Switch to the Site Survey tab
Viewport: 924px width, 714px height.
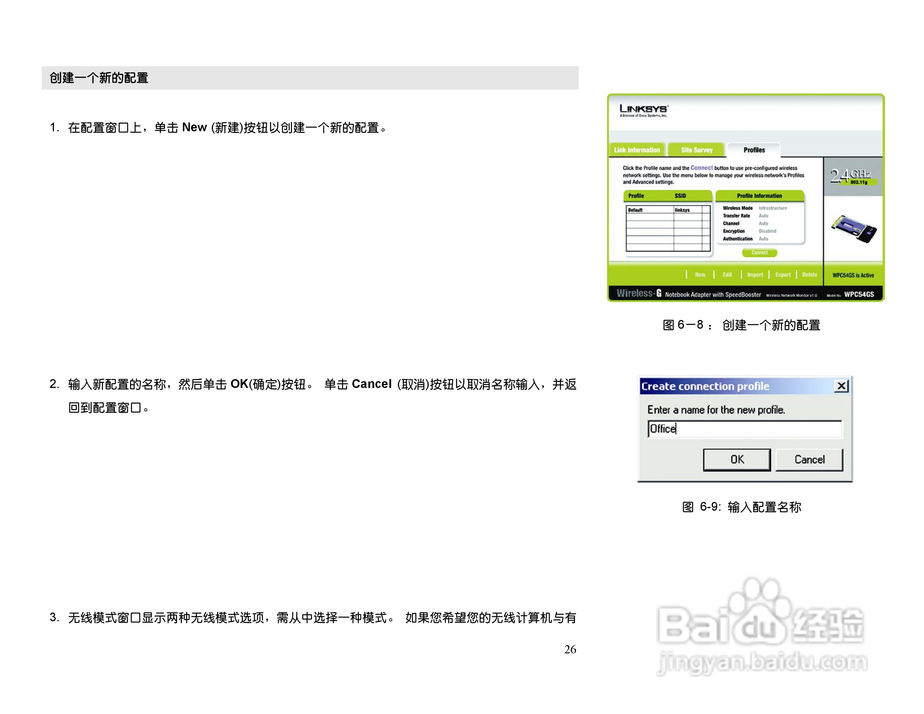(x=696, y=150)
